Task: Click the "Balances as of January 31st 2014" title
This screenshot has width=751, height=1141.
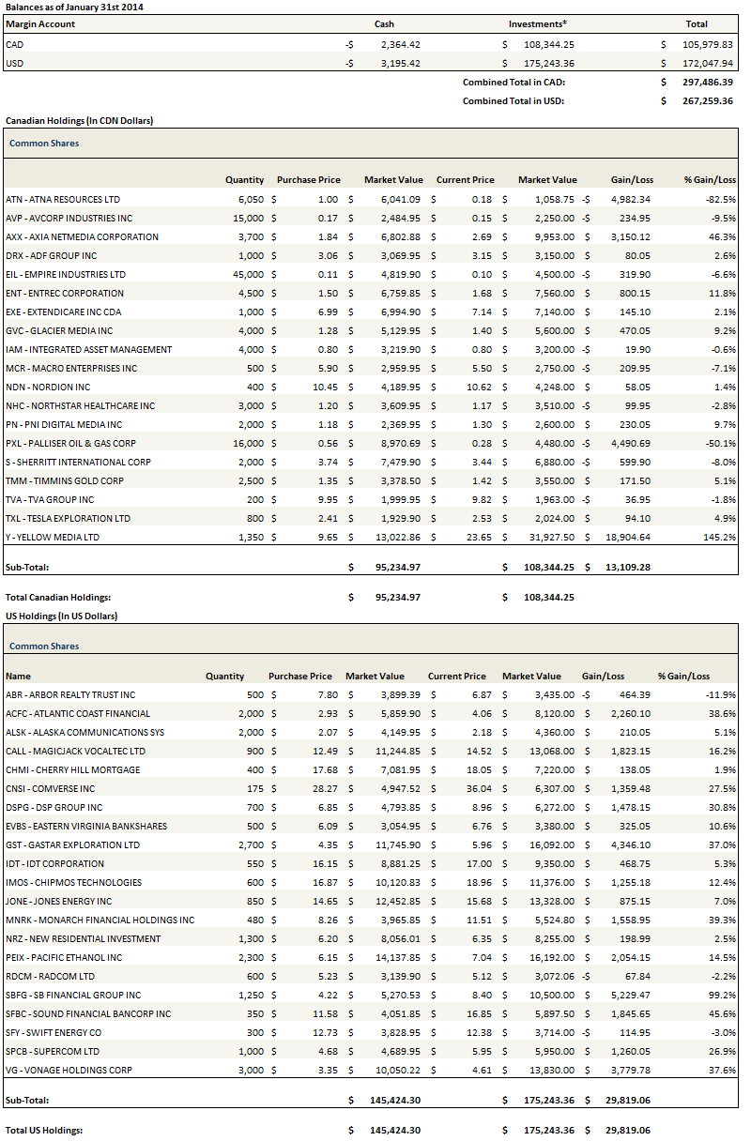Action: tap(74, 8)
